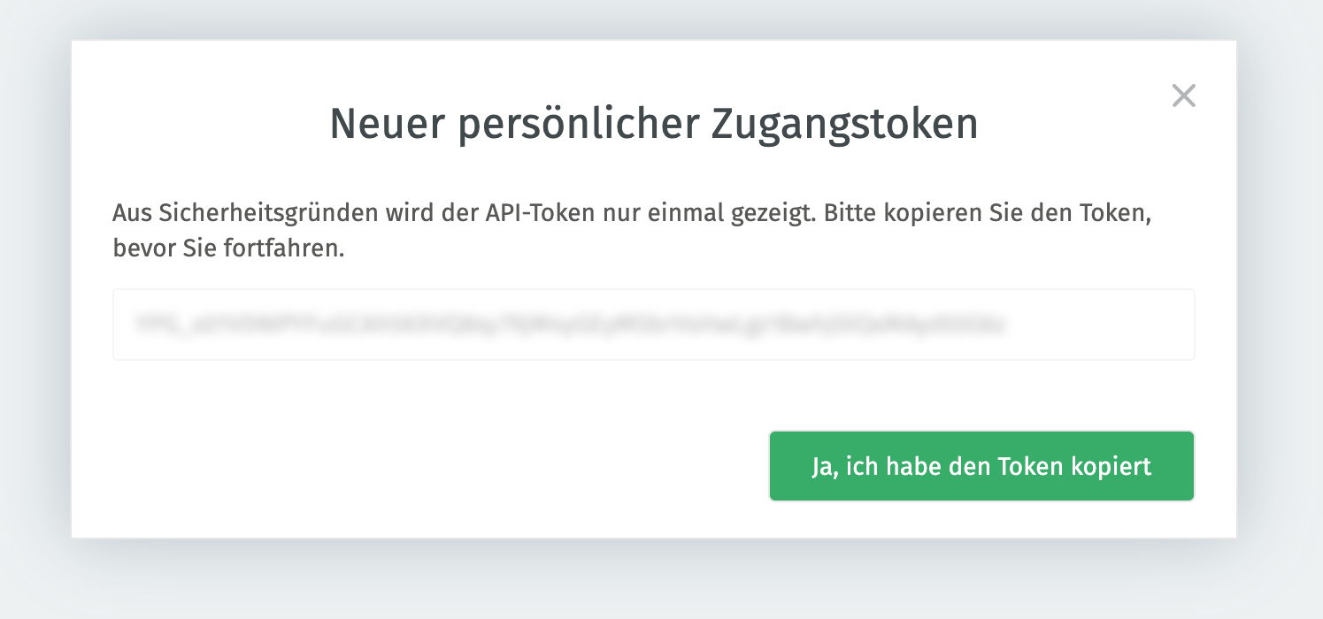Select the dialog title 'Neuer persönlicher Zugangstoken'

pyautogui.click(x=654, y=124)
